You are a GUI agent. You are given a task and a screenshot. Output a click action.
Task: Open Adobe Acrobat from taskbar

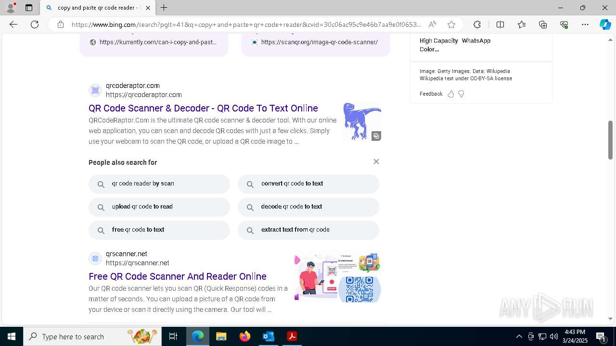click(292, 336)
